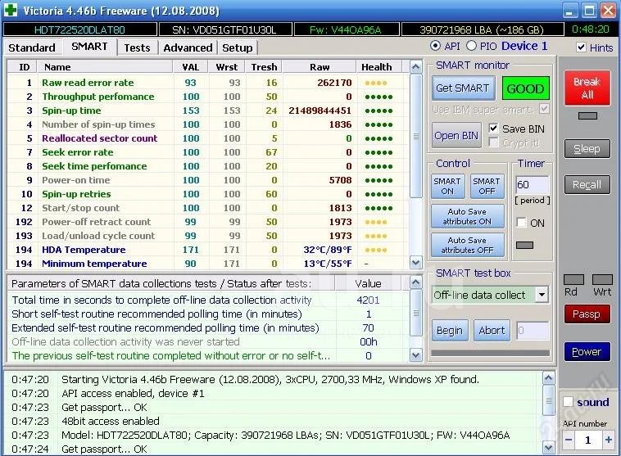Click the Extended self-test polling time row

click(x=208, y=328)
